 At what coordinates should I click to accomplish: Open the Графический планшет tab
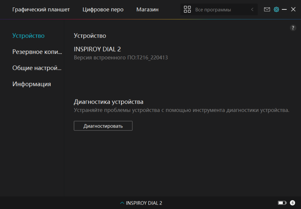(41, 10)
